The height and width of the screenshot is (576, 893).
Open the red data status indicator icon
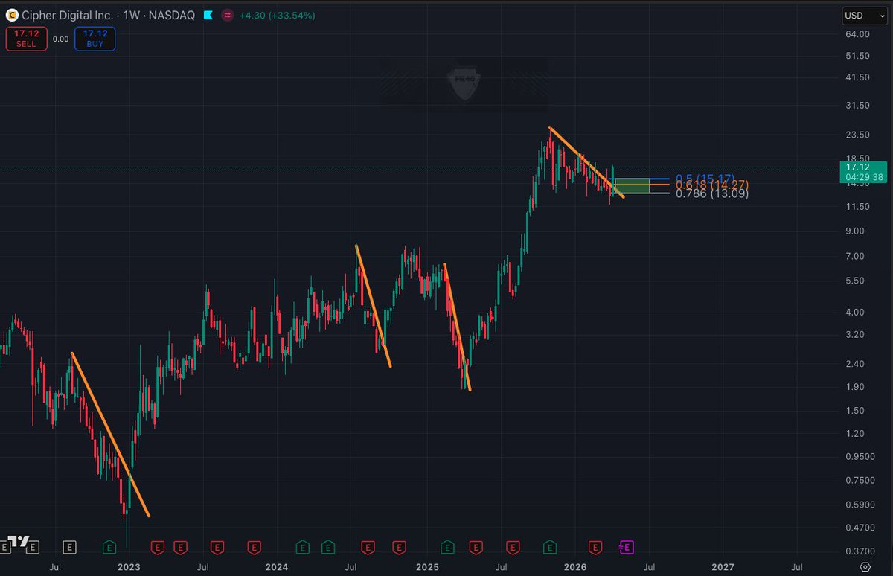coord(226,15)
